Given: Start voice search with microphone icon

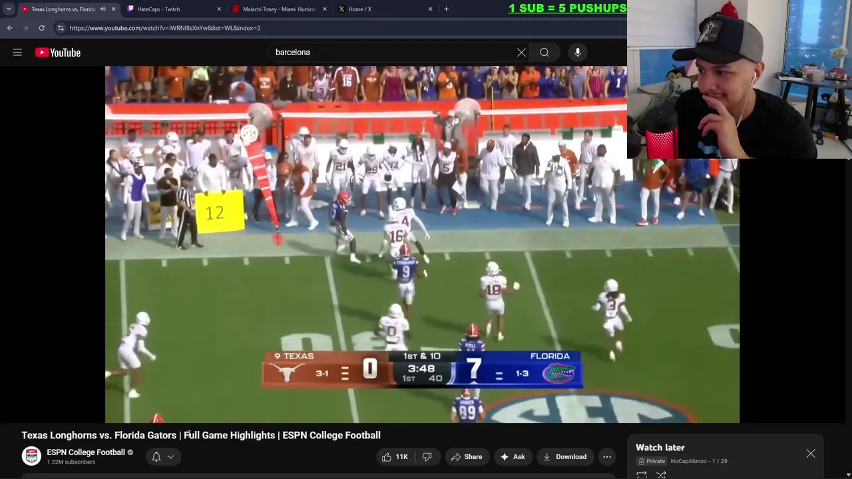Looking at the screenshot, I should 578,53.
